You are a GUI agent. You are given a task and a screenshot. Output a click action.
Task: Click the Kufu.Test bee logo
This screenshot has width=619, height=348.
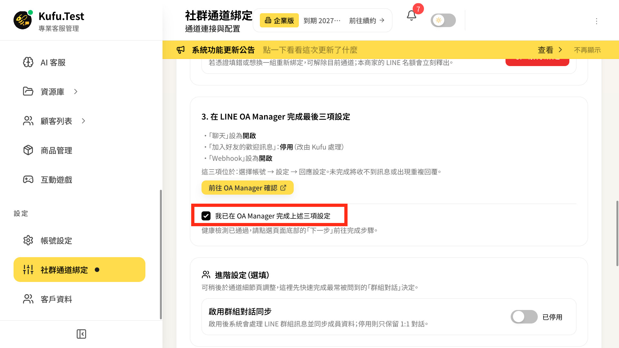click(23, 20)
